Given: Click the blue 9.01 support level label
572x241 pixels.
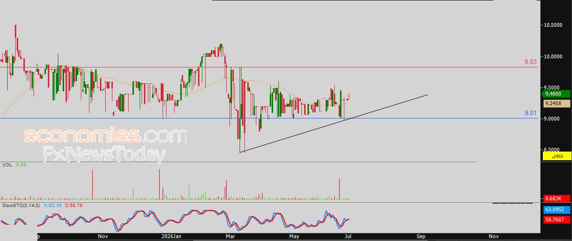Looking at the screenshot, I should click(530, 113).
